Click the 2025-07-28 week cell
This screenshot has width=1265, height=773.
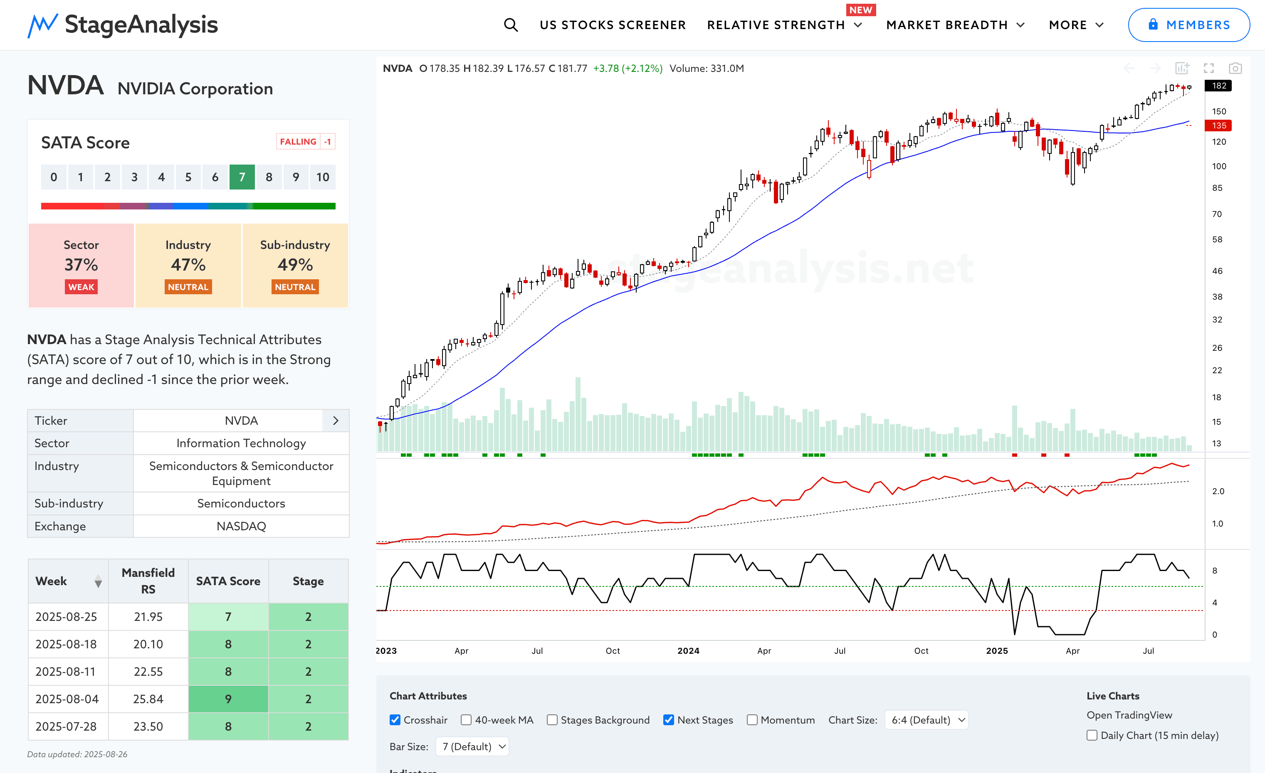(68, 726)
